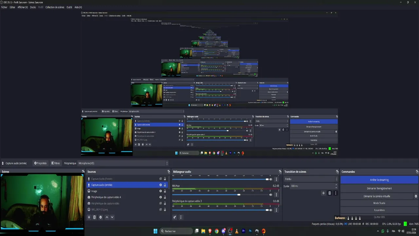Open audio mixer menu dots beside gears icon

(180, 217)
